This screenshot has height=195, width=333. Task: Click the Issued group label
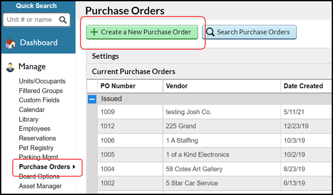click(x=111, y=99)
